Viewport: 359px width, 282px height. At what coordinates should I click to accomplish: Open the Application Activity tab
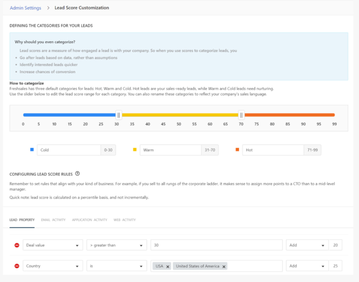90,220
